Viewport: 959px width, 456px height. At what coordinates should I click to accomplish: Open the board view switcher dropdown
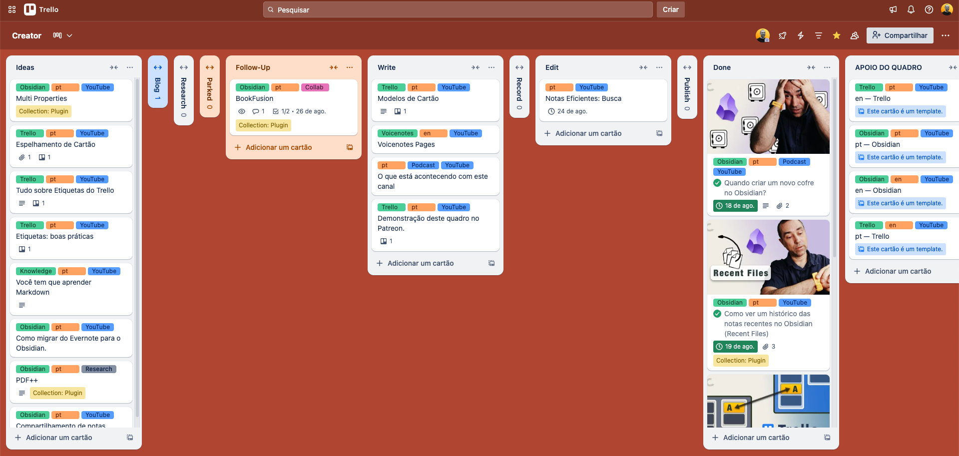pos(63,35)
